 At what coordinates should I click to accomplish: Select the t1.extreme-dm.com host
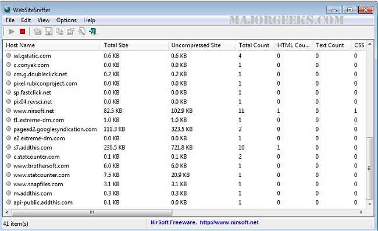38,120
